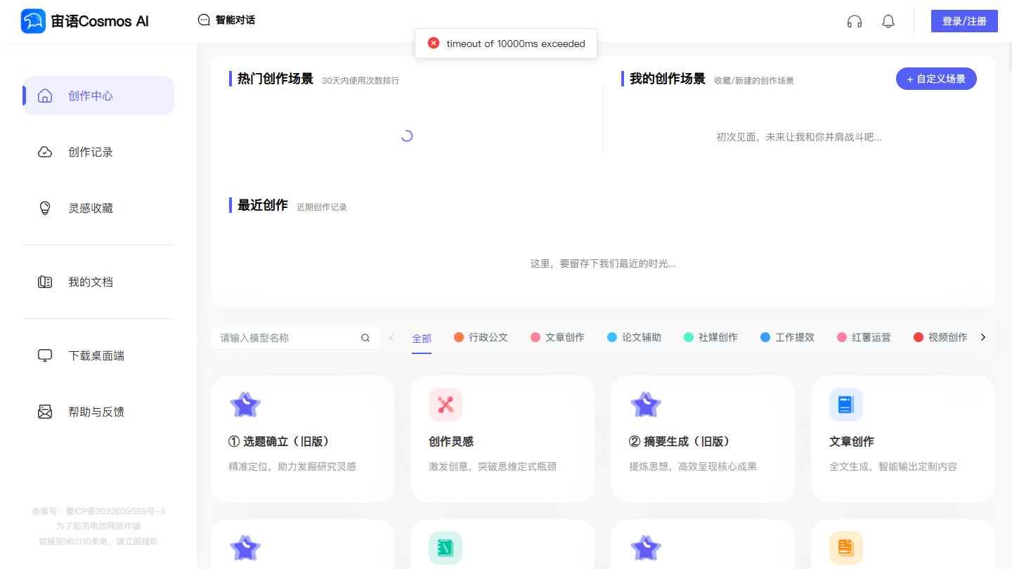Click right chevron of category tabs

[x=983, y=337]
